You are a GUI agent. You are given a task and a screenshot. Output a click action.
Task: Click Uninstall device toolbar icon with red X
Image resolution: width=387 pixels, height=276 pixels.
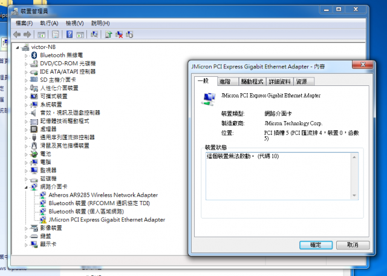119,34
